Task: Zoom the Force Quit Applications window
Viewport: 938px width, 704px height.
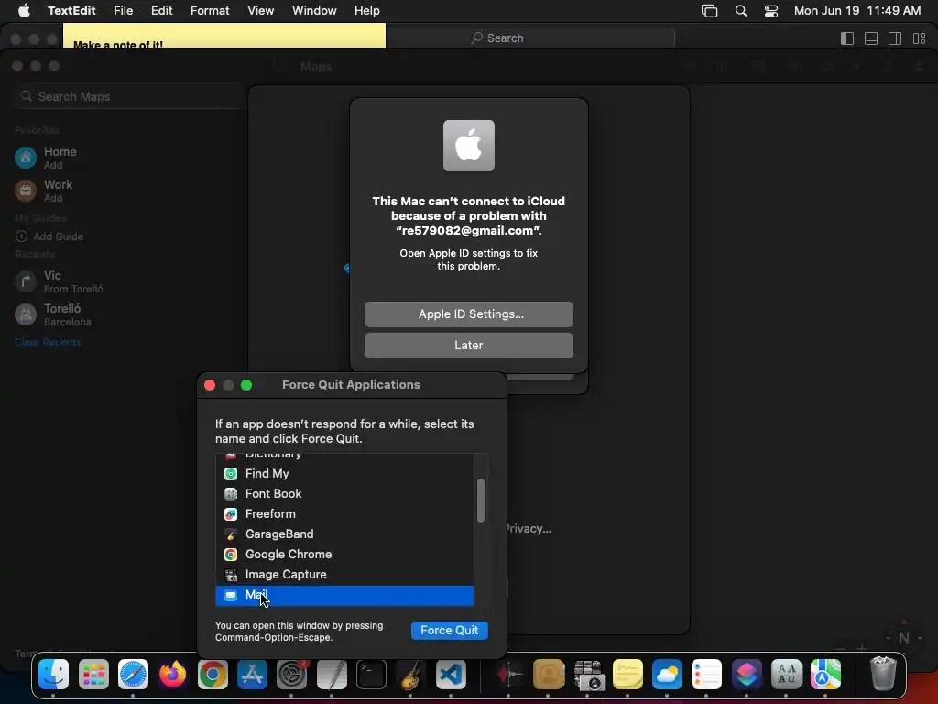Action: click(246, 385)
